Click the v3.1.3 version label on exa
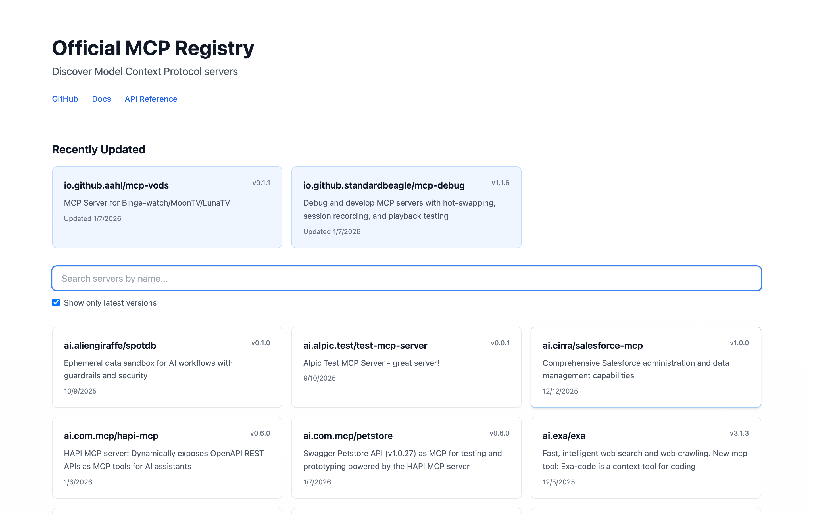The height and width of the screenshot is (514, 813). click(x=739, y=433)
